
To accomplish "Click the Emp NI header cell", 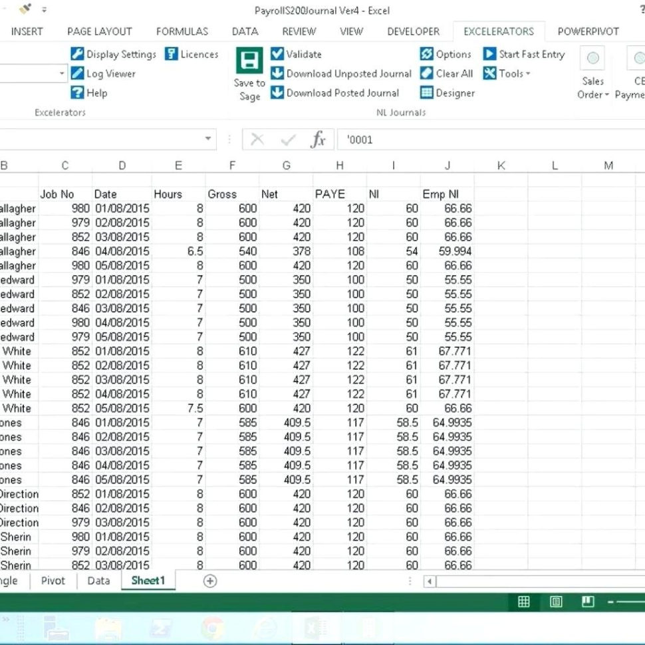I will (x=448, y=193).
